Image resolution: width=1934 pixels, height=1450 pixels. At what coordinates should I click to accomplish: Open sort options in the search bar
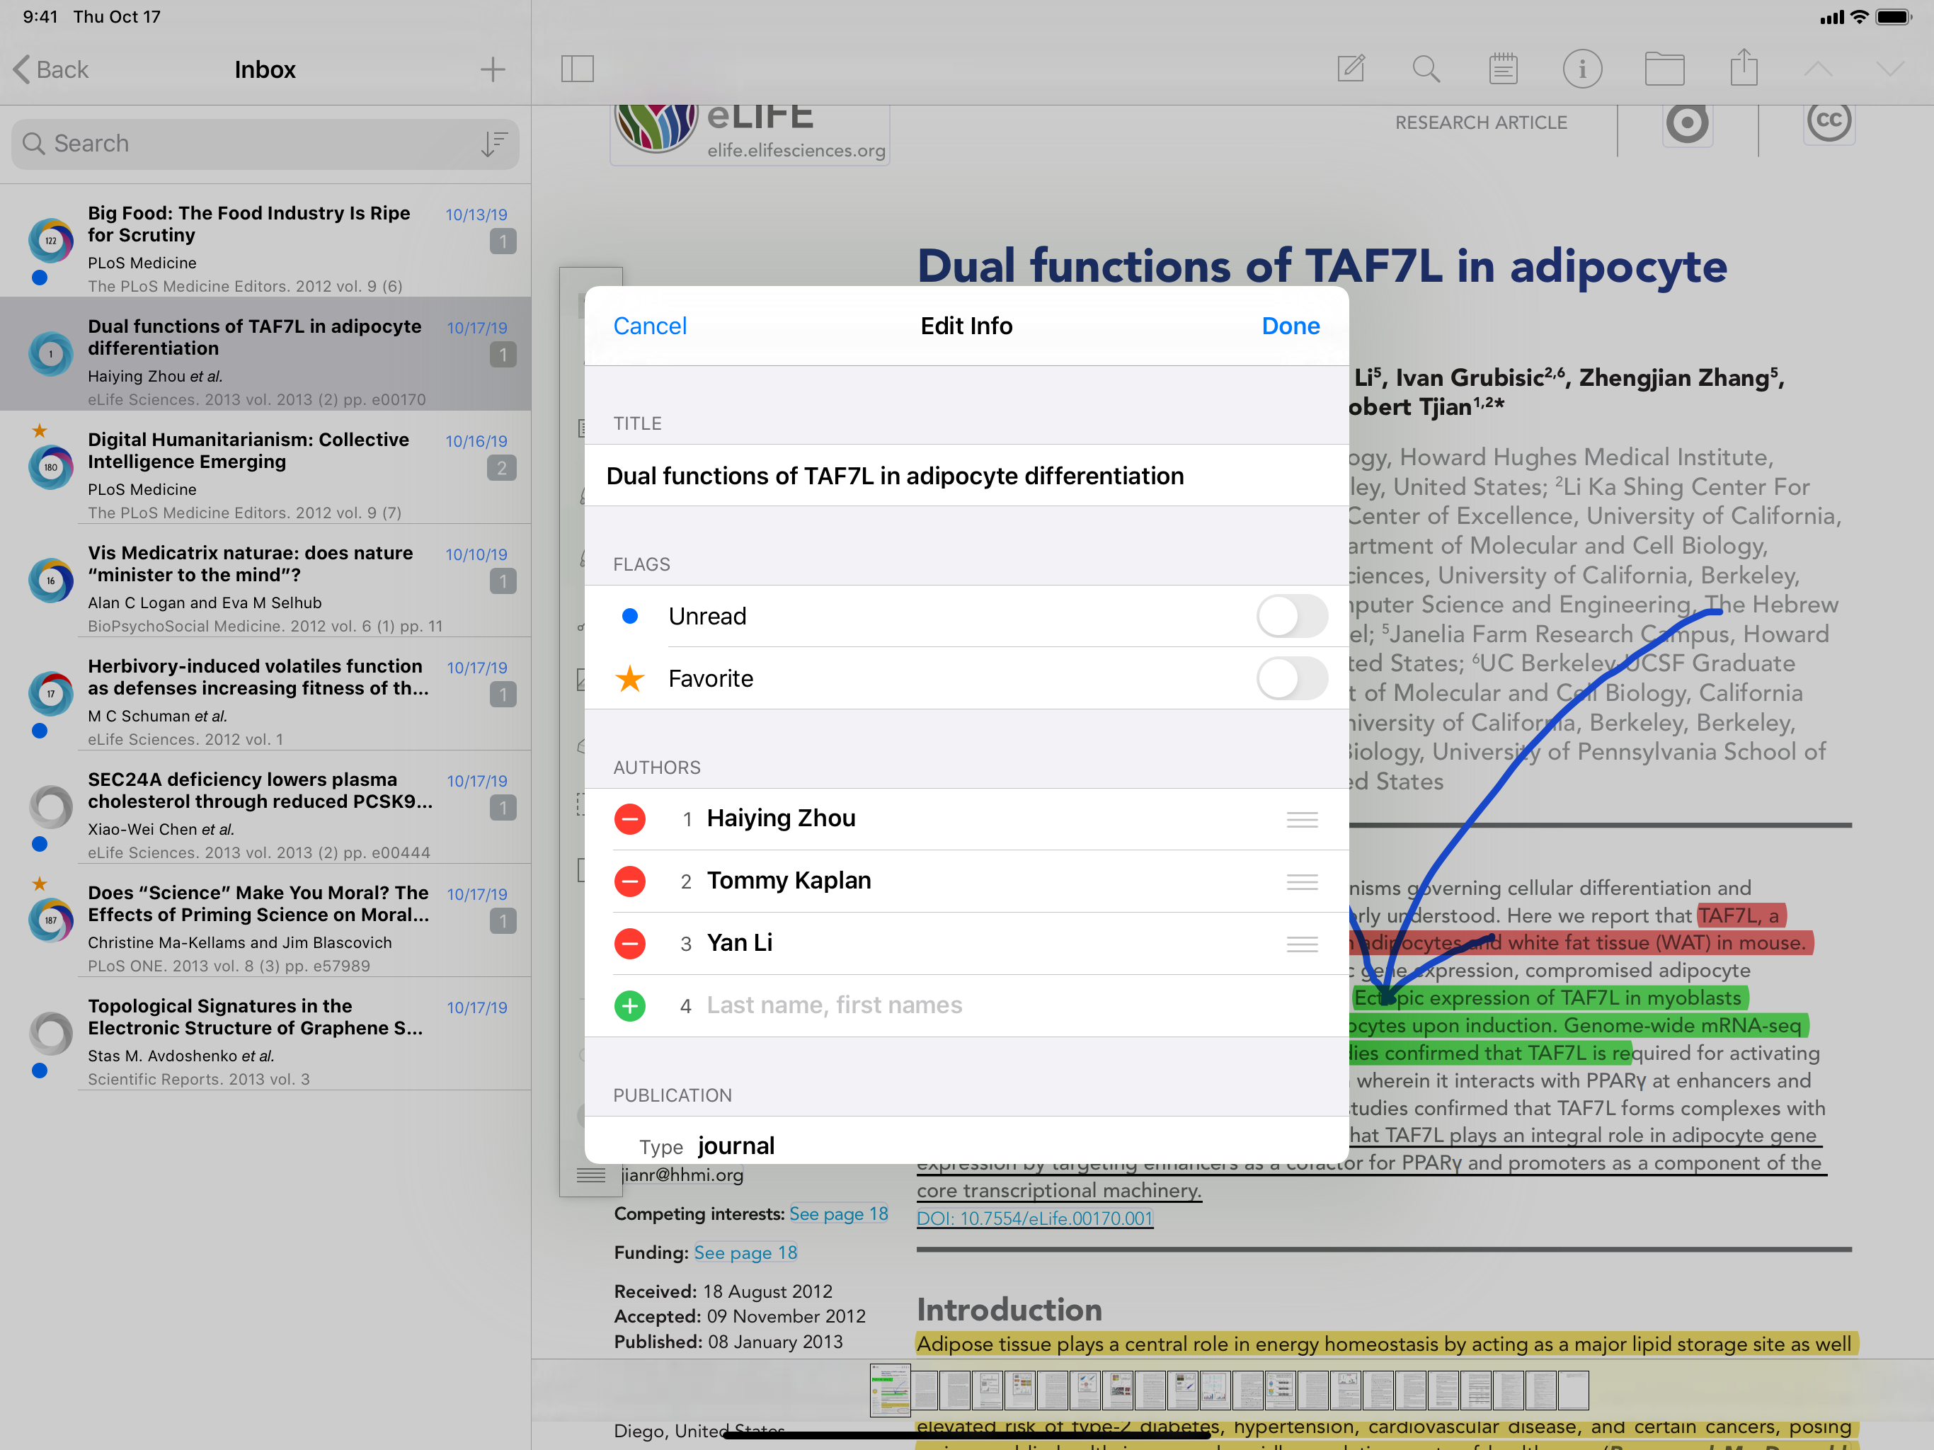pyautogui.click(x=494, y=144)
